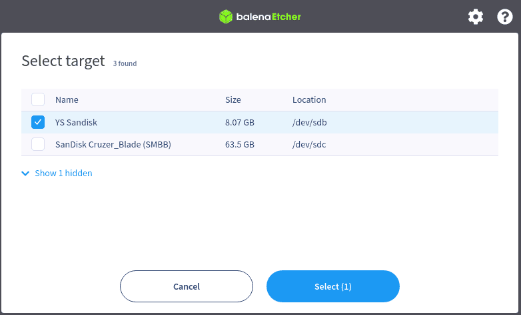Click the Name column header

pyautogui.click(x=67, y=100)
